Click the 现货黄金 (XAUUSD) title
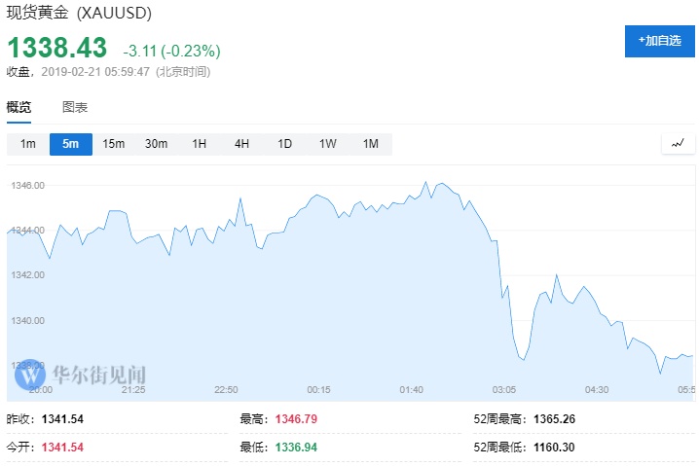The height and width of the screenshot is (466, 699). coord(79,16)
